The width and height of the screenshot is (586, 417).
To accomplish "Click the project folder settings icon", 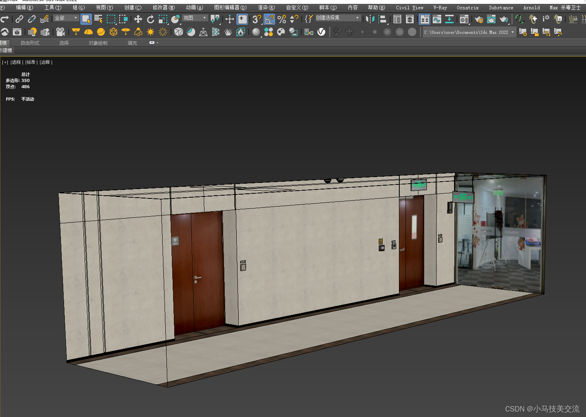I will (523, 32).
